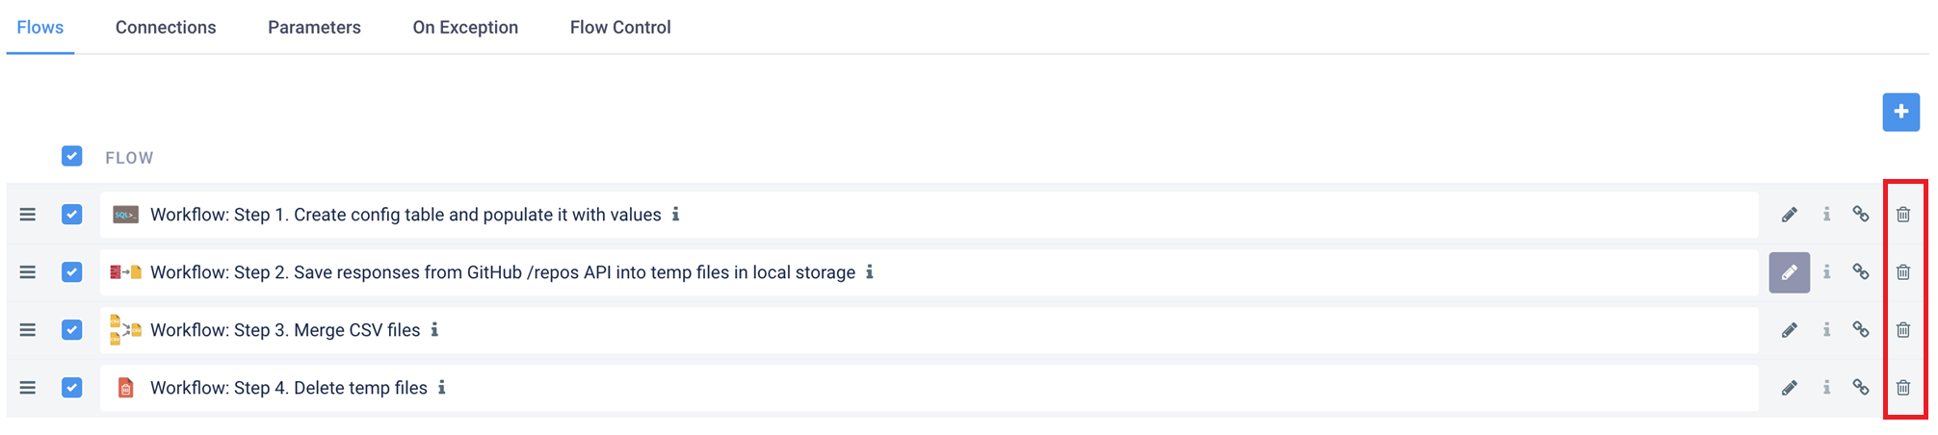
Task: Edit Step 4 Delete temp files flow
Action: (1789, 388)
